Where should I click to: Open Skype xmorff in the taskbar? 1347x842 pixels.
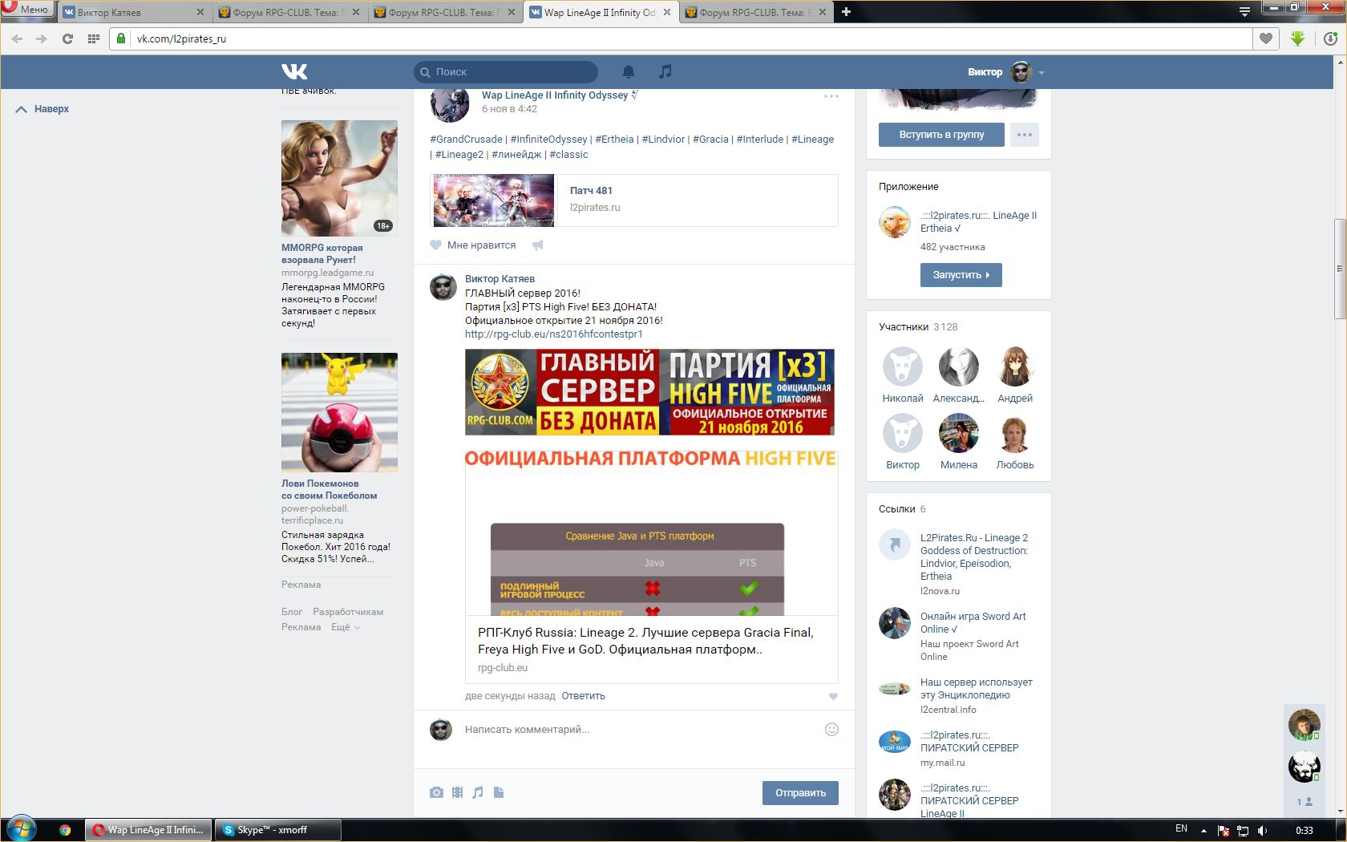pyautogui.click(x=277, y=830)
